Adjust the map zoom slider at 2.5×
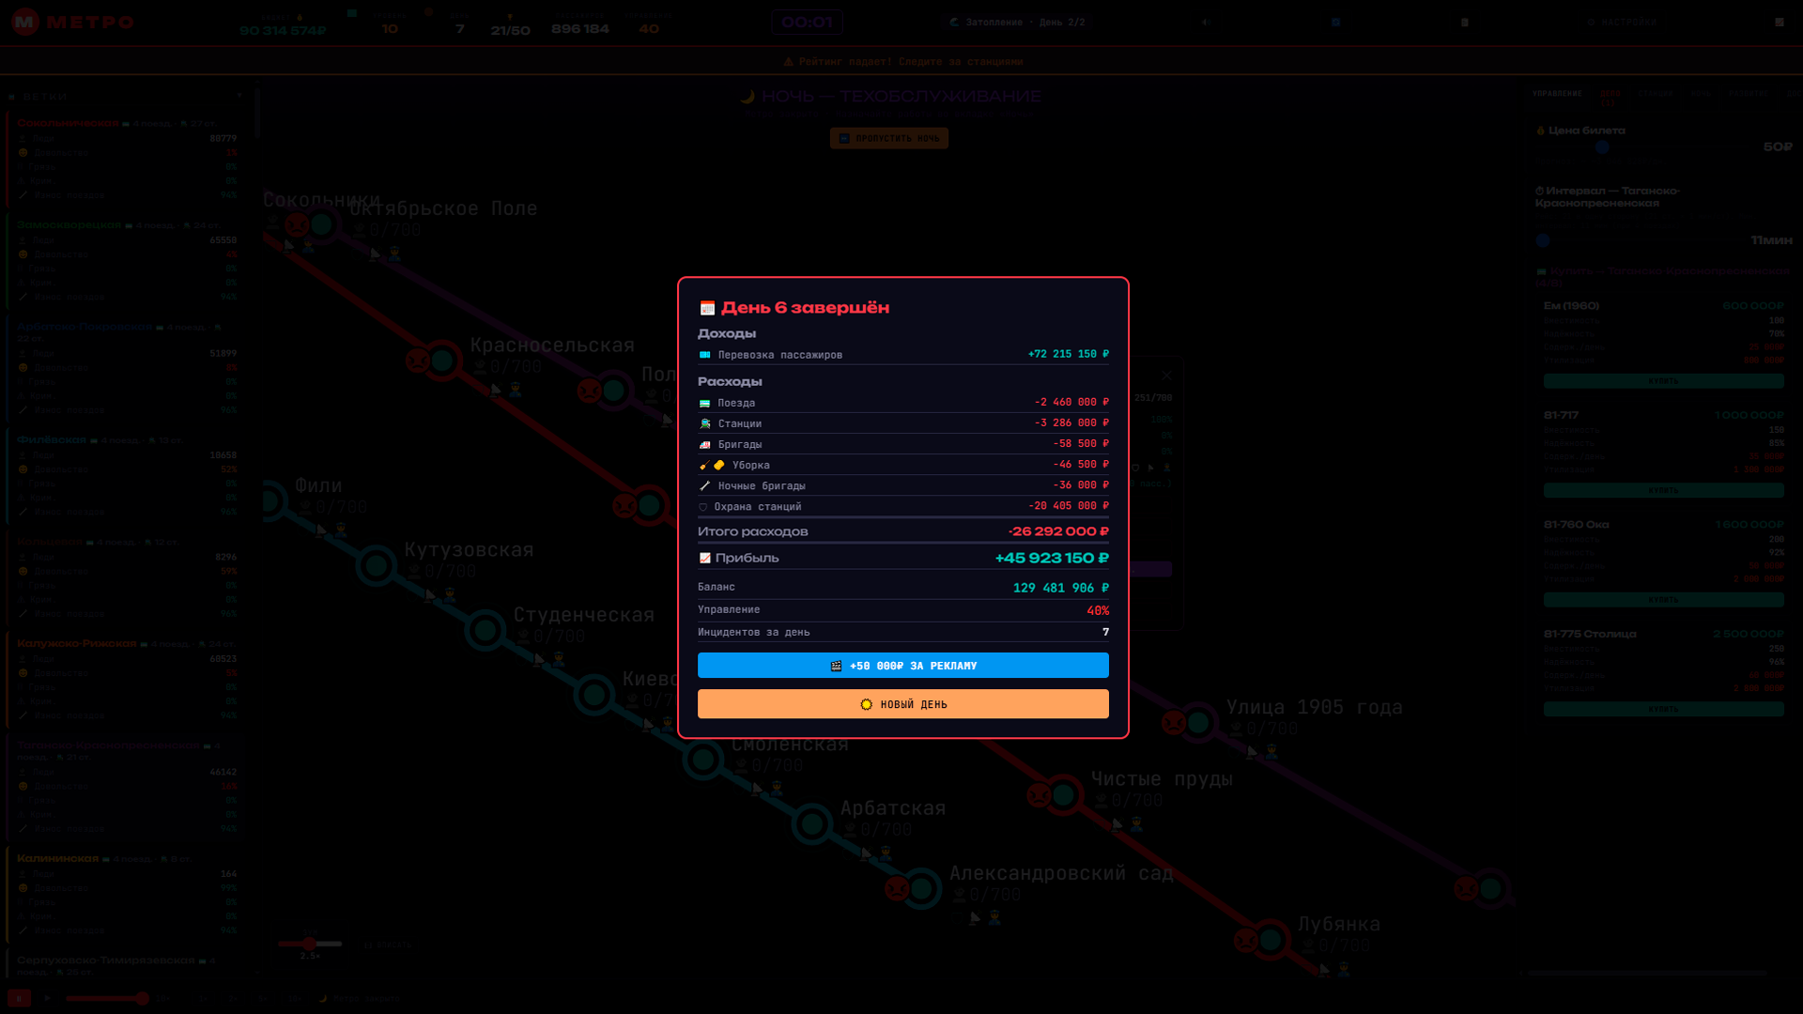This screenshot has height=1014, width=1803. 310,944
